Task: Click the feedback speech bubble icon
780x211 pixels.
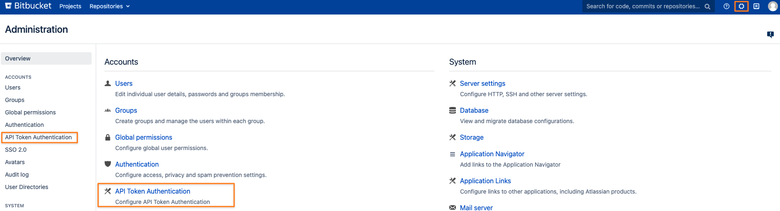Action: [x=770, y=34]
